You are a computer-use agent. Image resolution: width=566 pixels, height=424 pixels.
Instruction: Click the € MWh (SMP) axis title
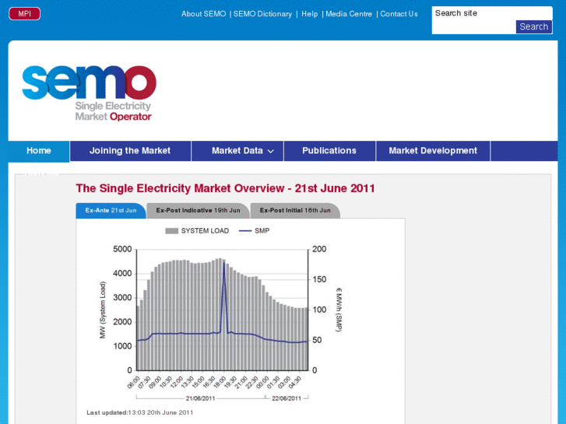[339, 310]
